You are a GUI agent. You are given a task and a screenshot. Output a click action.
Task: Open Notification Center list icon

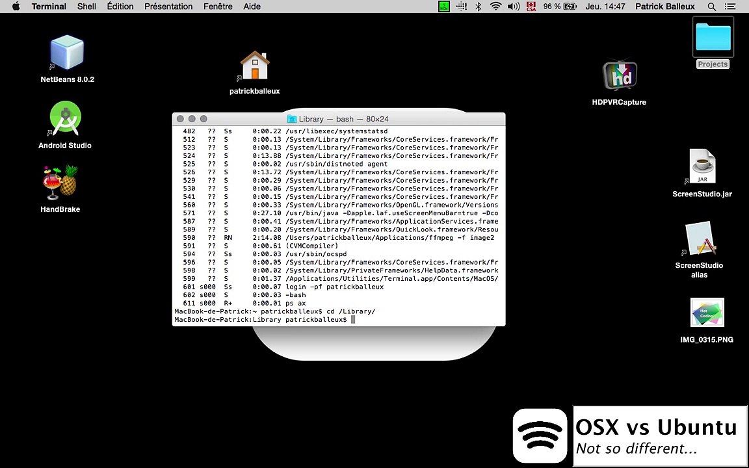click(x=730, y=6)
